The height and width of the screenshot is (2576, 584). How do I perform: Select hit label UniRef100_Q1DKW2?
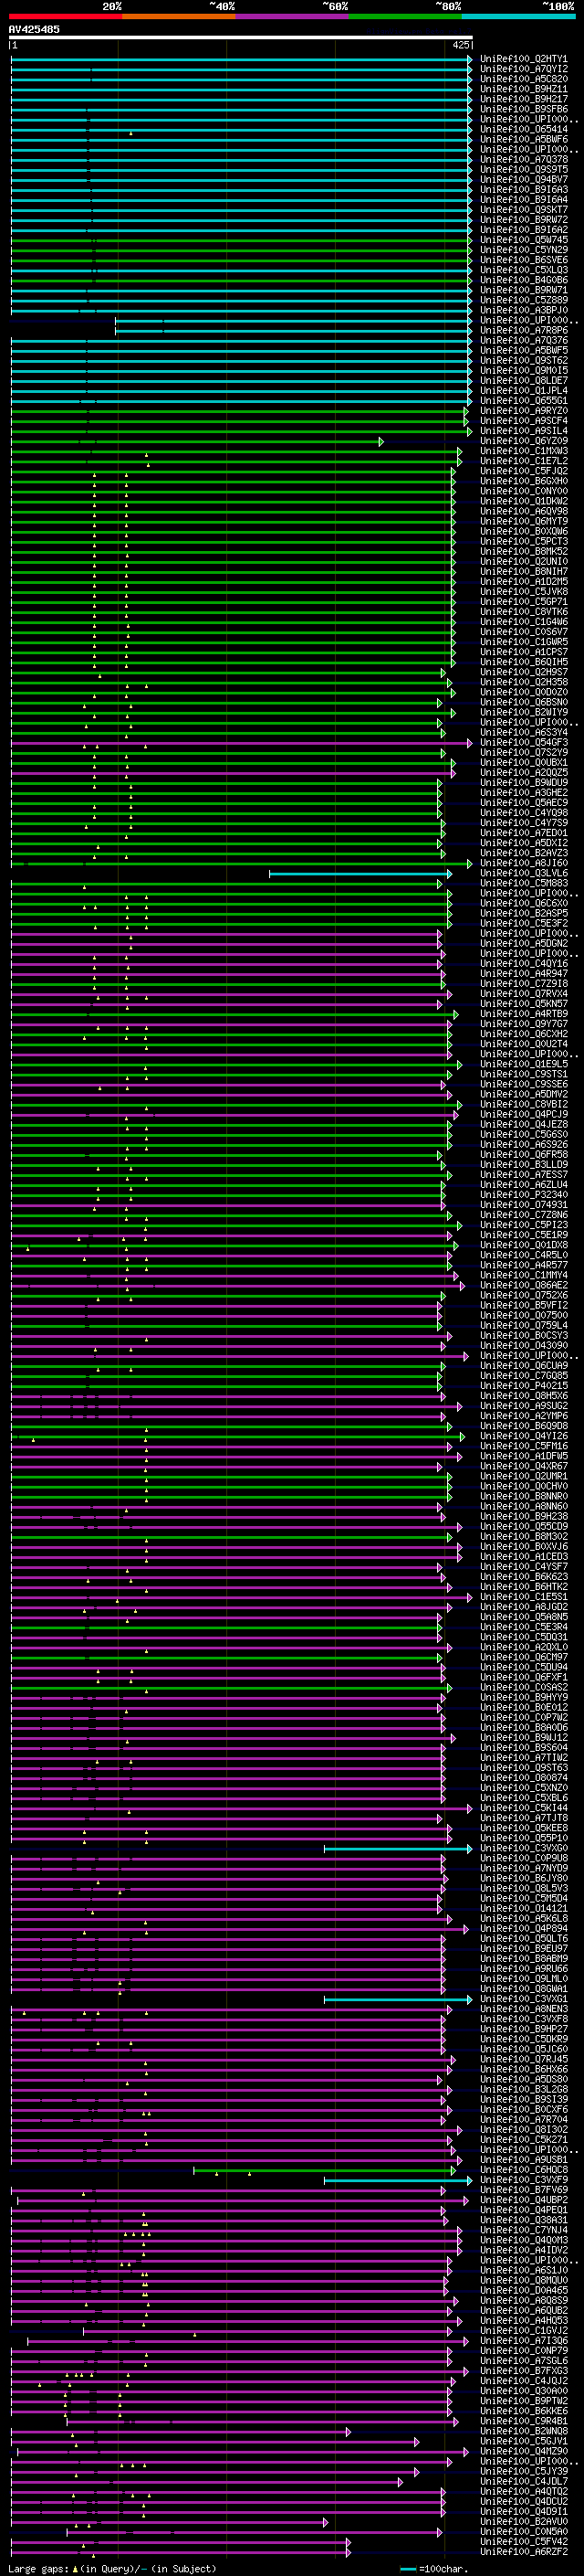coord(523,501)
